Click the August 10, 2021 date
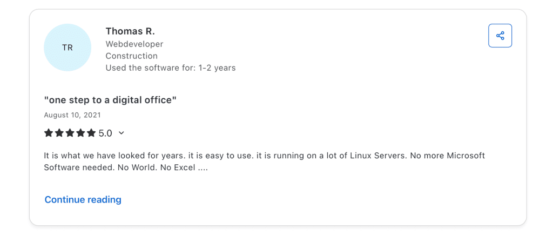 (x=72, y=115)
